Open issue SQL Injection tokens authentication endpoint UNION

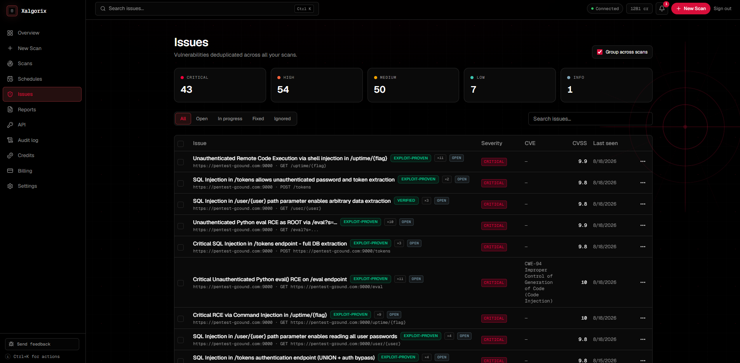(284, 358)
